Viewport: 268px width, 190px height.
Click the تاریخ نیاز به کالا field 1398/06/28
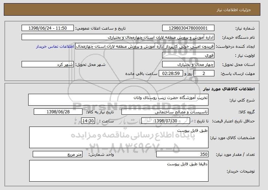pos(58,112)
